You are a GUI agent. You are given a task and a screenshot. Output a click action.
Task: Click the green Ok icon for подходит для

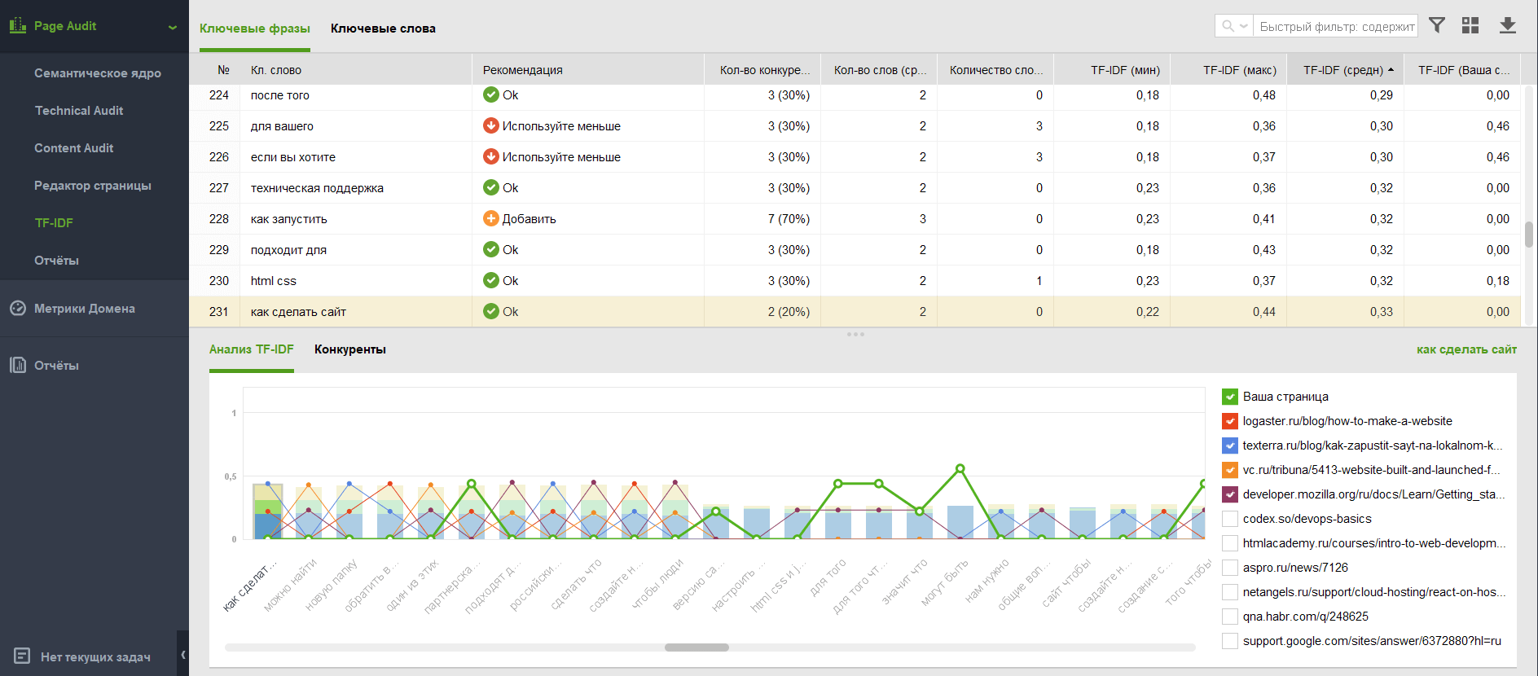pyautogui.click(x=491, y=249)
